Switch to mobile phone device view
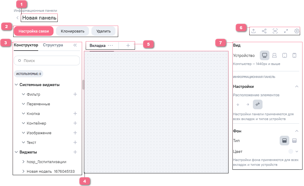 (x=295, y=55)
